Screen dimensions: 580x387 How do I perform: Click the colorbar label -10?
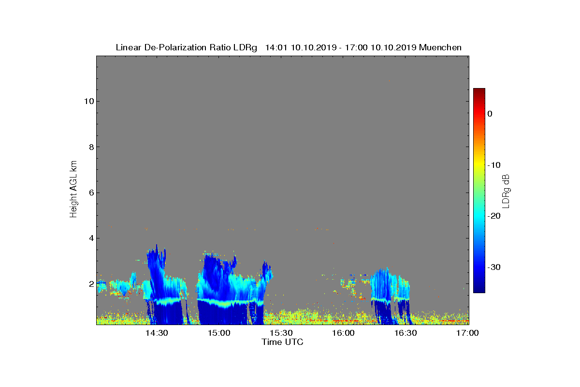493,165
